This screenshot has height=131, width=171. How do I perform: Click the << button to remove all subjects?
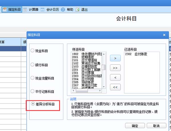click(x=115, y=87)
